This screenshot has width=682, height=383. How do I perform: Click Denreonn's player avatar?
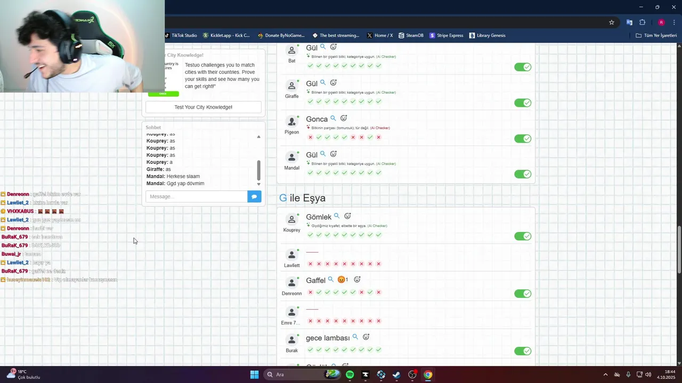pos(291,282)
